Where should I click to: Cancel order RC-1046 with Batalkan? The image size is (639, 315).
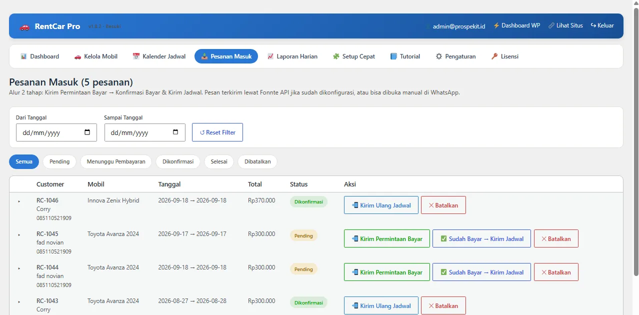pyautogui.click(x=443, y=205)
